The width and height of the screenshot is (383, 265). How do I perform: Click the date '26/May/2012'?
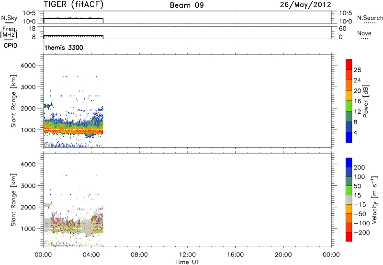point(305,5)
